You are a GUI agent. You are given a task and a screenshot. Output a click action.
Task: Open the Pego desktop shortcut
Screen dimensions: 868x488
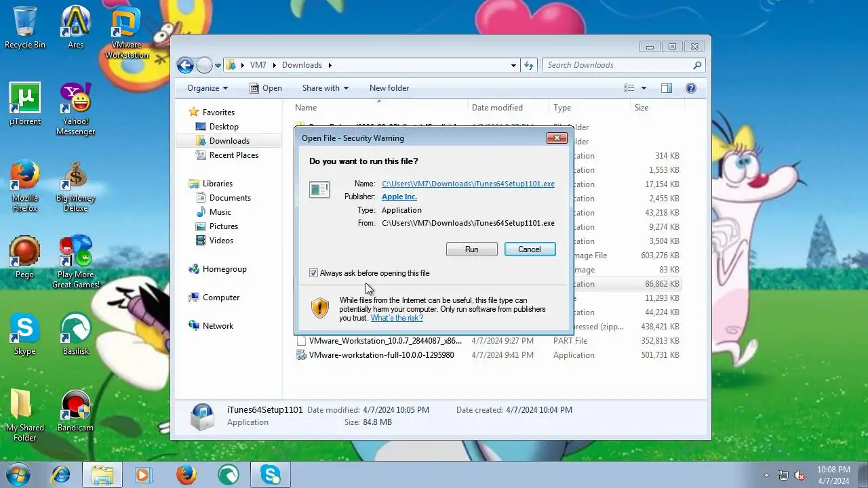pos(25,257)
